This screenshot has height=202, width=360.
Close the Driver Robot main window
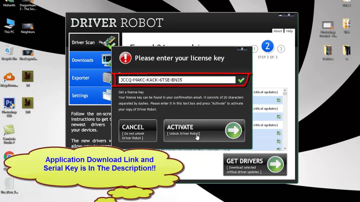[289, 15]
